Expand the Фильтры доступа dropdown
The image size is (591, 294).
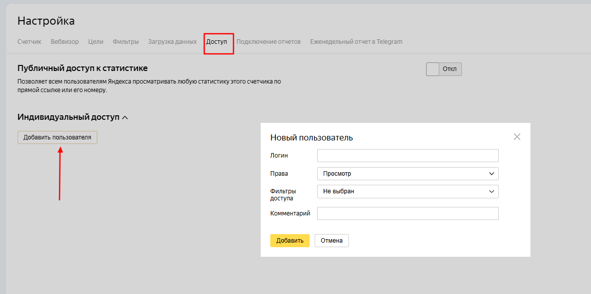tap(407, 191)
